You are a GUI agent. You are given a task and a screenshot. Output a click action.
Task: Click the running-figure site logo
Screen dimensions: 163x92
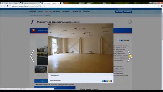pyautogui.click(x=32, y=22)
